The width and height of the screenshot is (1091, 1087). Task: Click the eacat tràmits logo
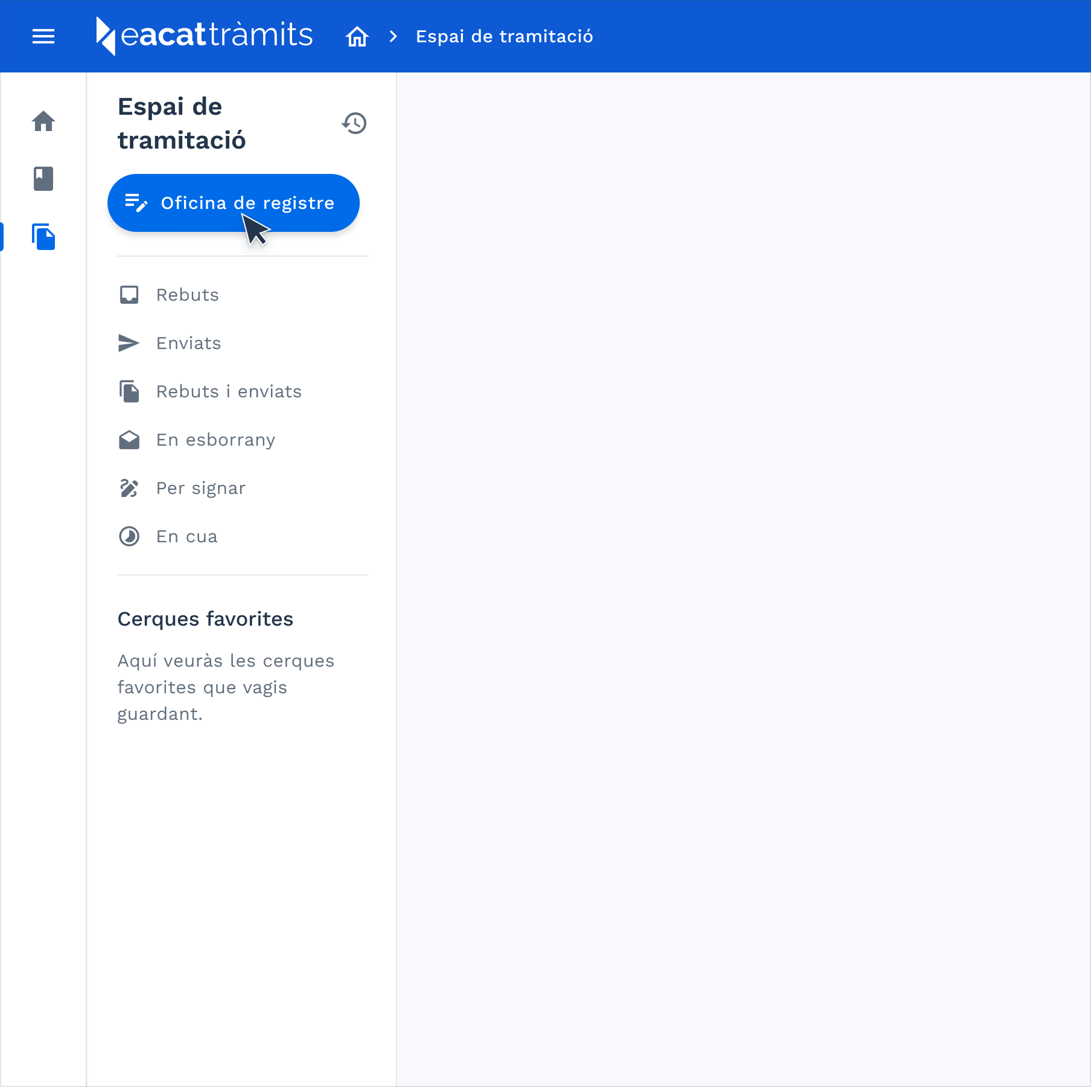click(205, 36)
